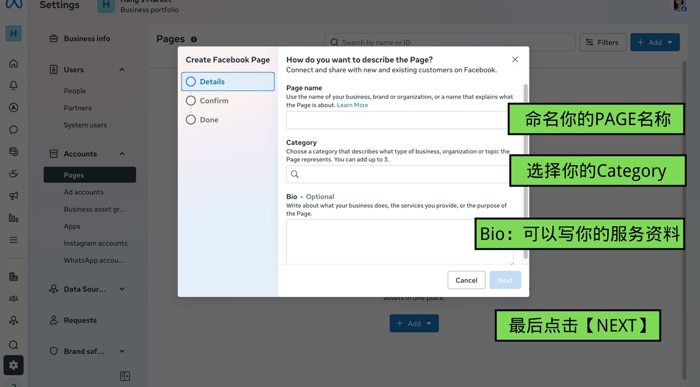Open WhatsApp accounts
Screen dimensions: 700x387
click(94, 260)
